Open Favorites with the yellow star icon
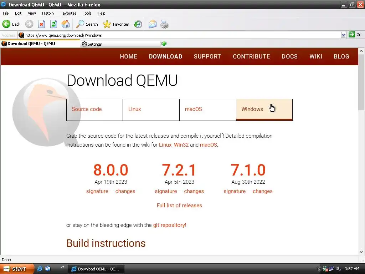 pyautogui.click(x=116, y=24)
